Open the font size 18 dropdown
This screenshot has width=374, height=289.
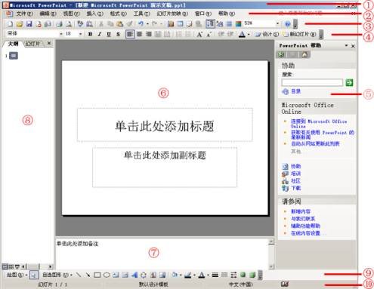coord(80,34)
